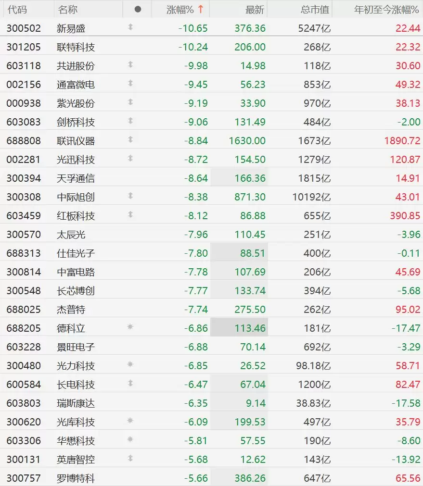Click the YTD change value 1890.72

(x=402, y=141)
